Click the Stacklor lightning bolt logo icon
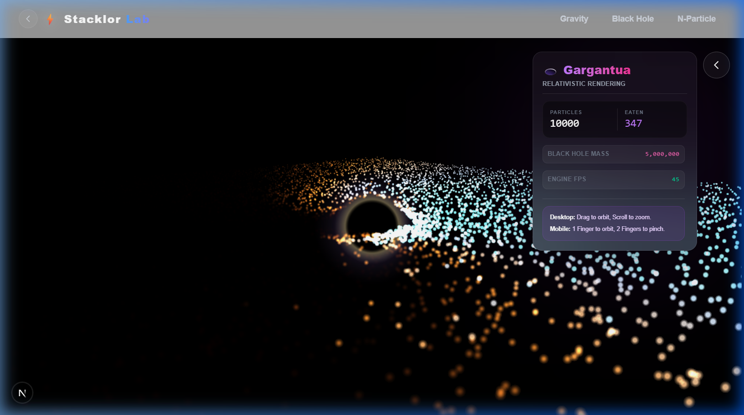The height and width of the screenshot is (415, 744). pos(50,19)
